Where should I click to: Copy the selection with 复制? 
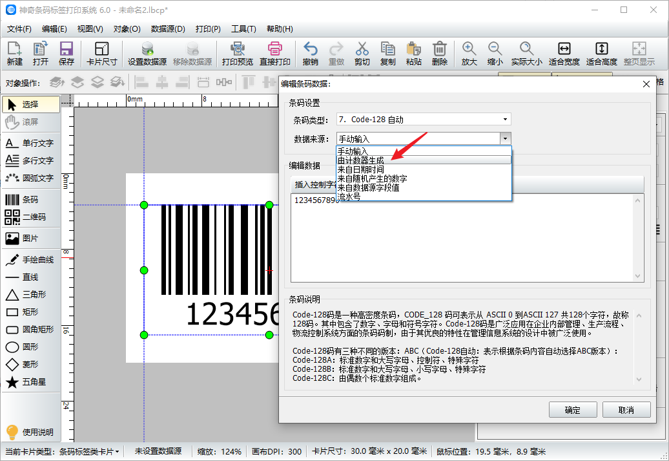[x=388, y=54]
